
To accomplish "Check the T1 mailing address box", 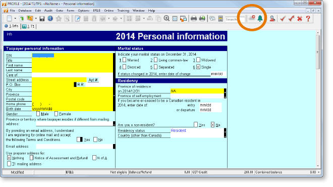I will pos(9,164).
